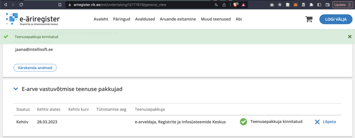Click the e-arveldaja provider name cell
This screenshot has height=138, width=355.
coord(180,122)
